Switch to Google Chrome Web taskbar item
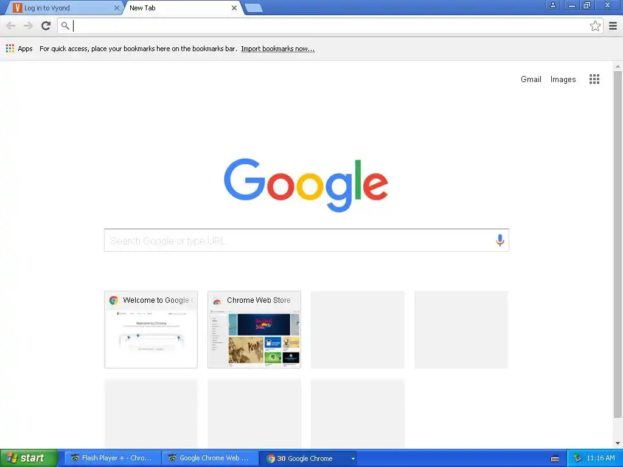623x467 pixels. (210, 458)
